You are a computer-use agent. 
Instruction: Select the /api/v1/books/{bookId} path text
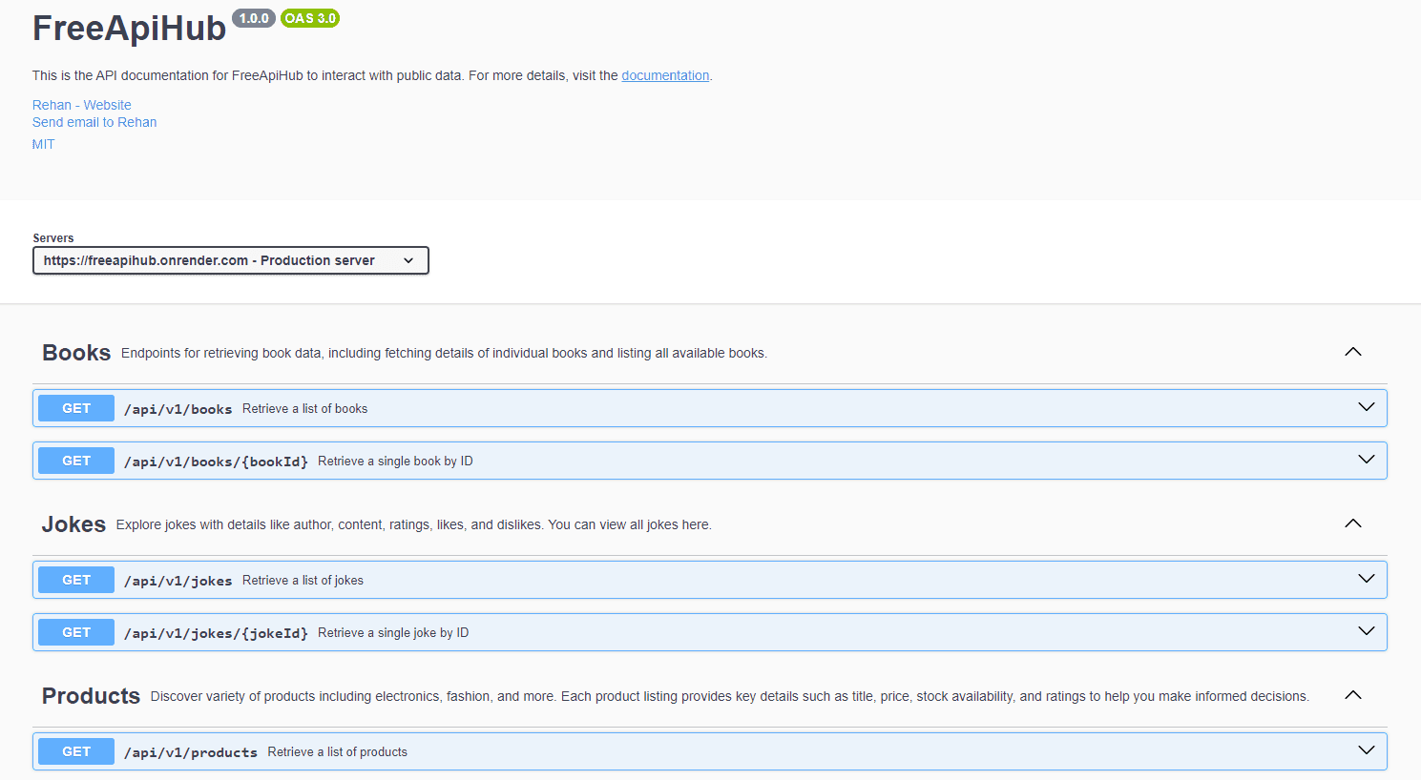pos(217,462)
